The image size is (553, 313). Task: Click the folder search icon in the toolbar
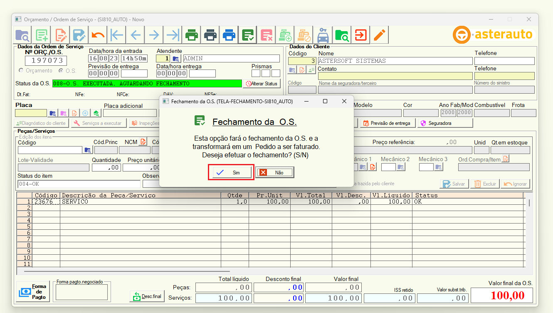(x=22, y=35)
